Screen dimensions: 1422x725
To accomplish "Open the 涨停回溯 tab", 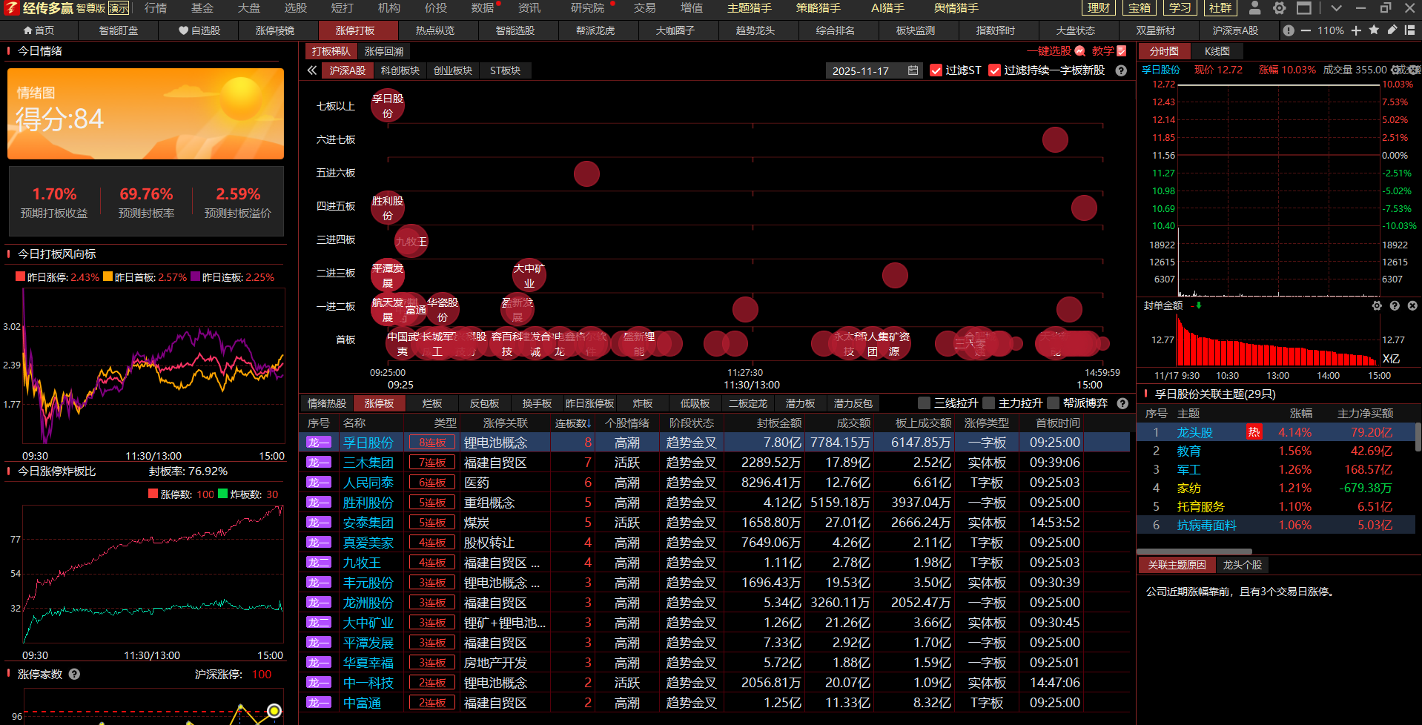I will pyautogui.click(x=384, y=51).
